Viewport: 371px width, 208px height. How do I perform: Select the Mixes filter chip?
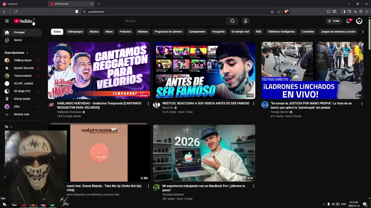109,32
